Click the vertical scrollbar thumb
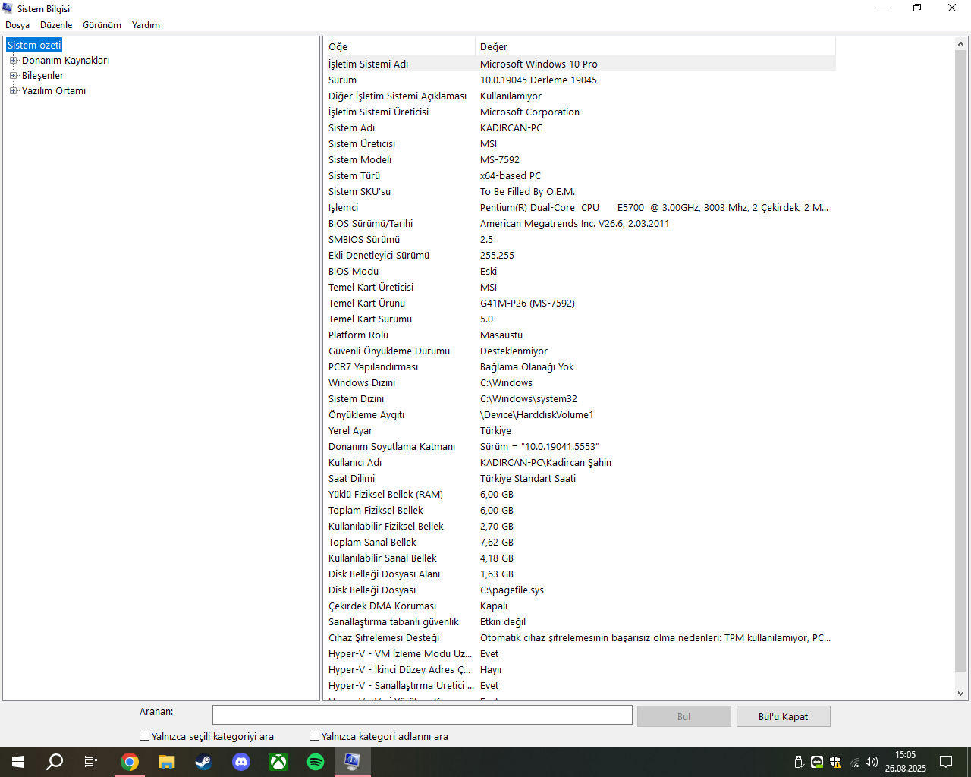 coord(961,361)
